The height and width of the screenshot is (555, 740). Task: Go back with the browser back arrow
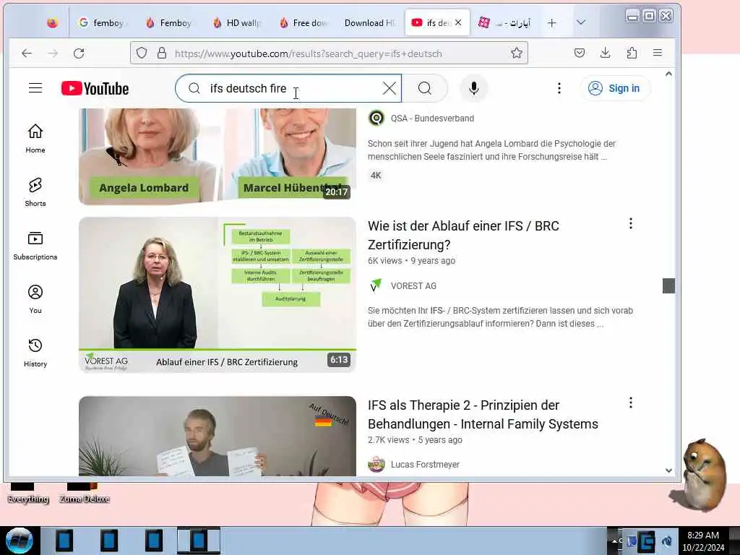tap(27, 53)
